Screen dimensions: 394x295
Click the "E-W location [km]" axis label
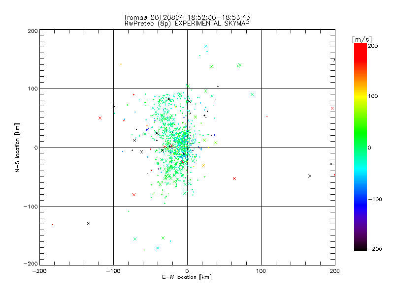pos(187,277)
